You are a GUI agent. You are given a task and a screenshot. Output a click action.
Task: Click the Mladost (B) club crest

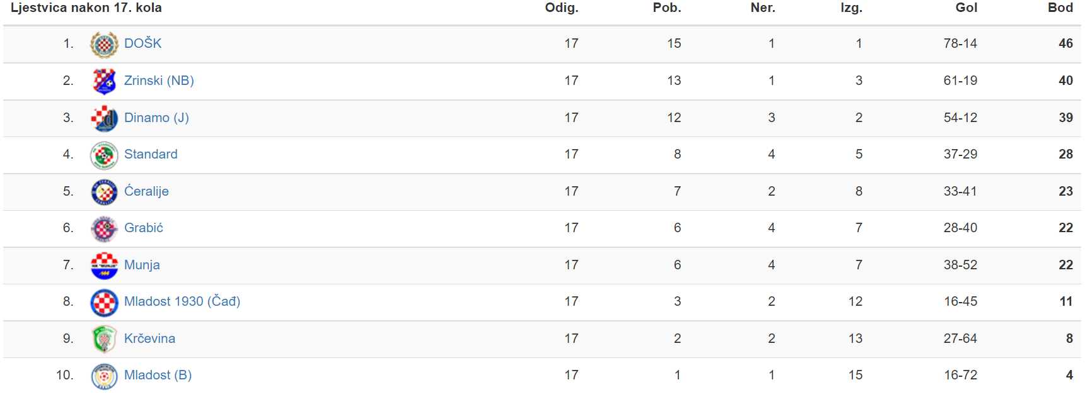point(104,376)
